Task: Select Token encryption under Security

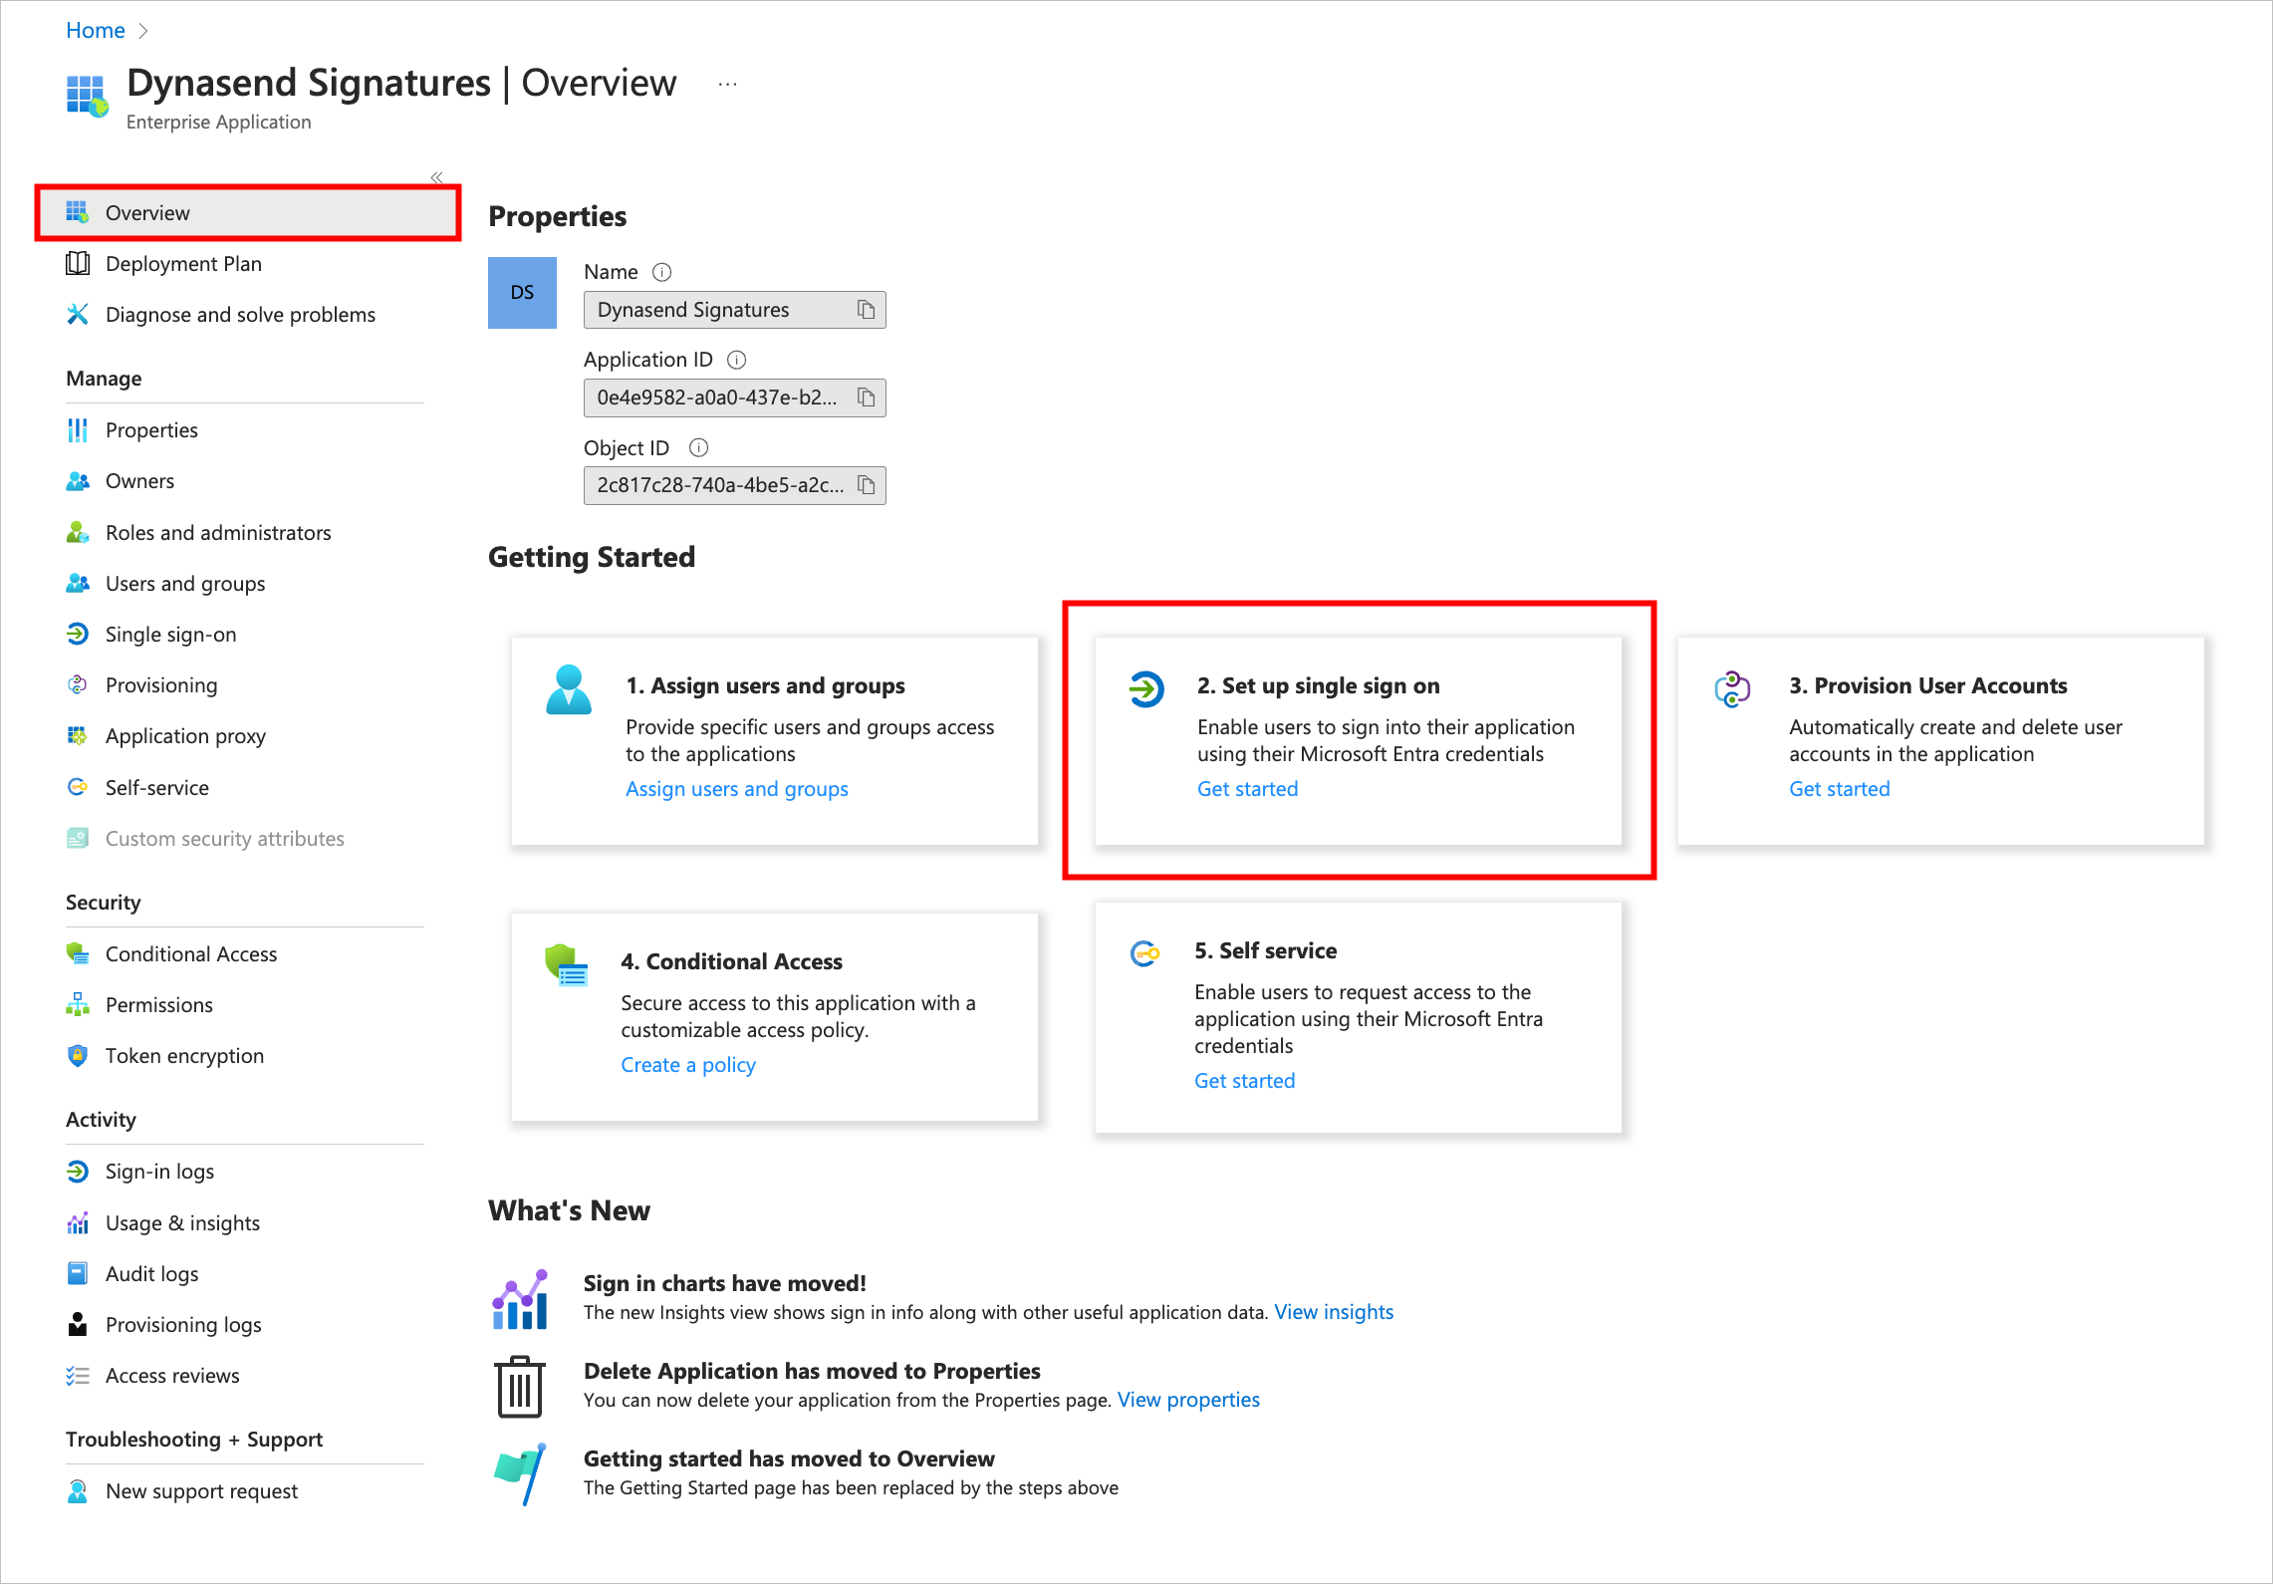Action: click(184, 1055)
